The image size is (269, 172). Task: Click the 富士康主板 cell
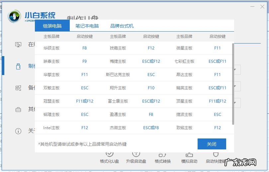118,101
